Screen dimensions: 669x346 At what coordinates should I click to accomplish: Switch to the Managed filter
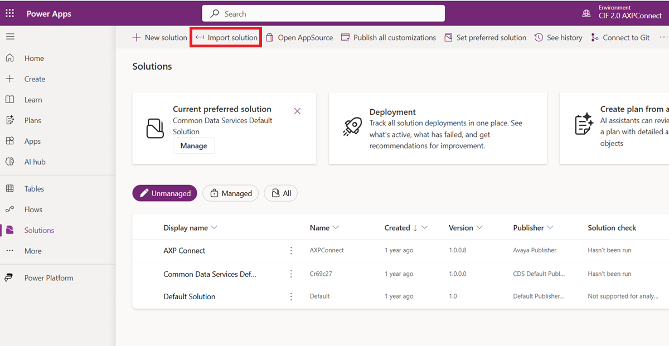click(x=231, y=193)
